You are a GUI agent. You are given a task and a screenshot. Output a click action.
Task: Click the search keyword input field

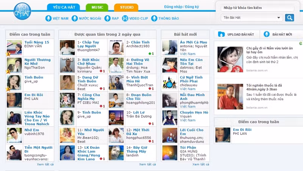coord(252,8)
